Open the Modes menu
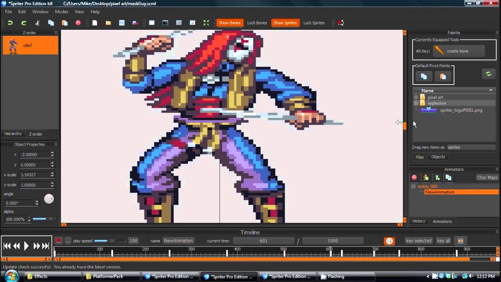 coord(61,12)
